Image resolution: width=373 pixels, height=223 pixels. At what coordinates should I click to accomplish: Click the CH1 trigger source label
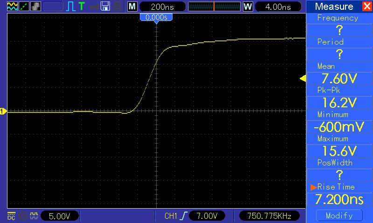click(171, 216)
